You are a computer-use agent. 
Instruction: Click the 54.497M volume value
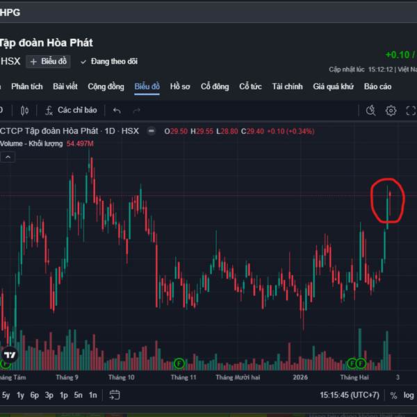pyautogui.click(x=80, y=144)
